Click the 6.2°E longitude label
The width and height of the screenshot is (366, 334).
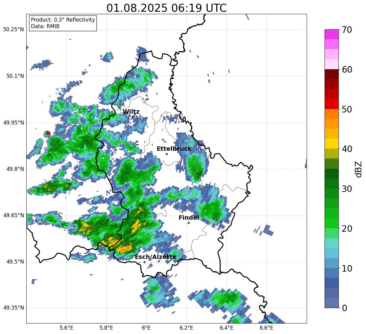pos(186,328)
